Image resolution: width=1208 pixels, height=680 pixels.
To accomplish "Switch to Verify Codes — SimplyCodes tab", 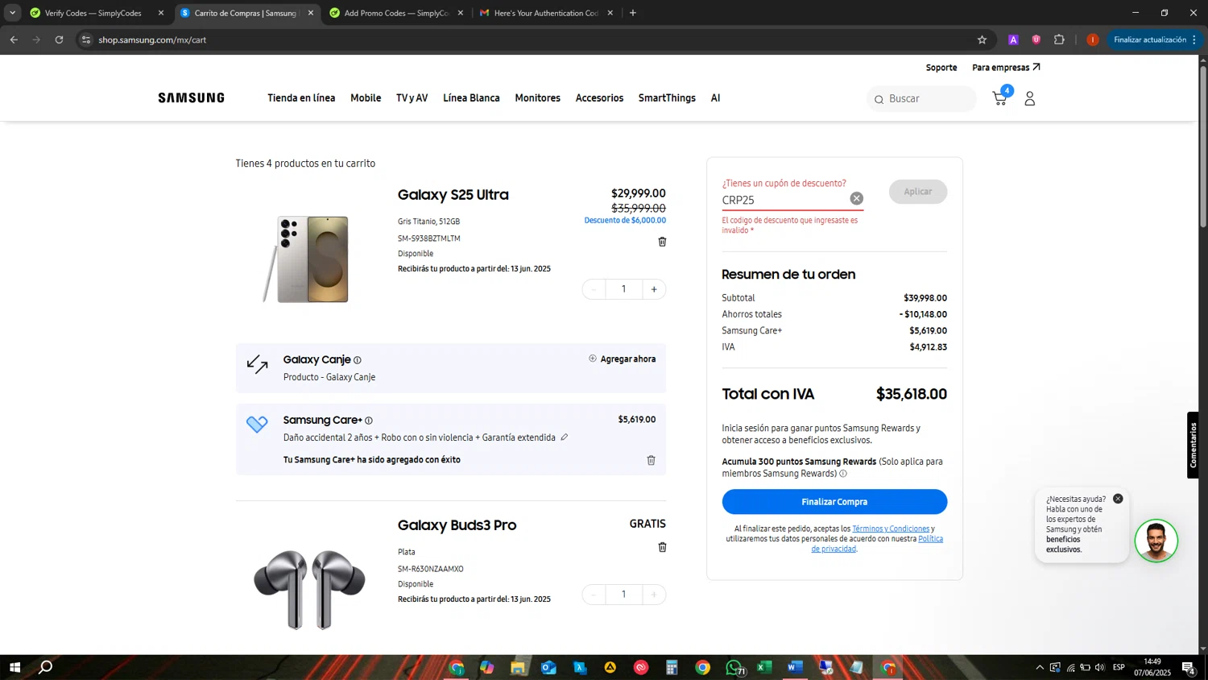I will [93, 13].
